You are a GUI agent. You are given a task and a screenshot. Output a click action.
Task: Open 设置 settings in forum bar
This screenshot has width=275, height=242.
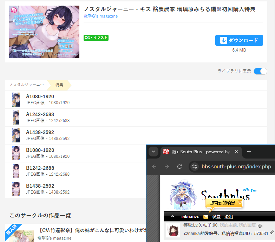click(x=216, y=217)
